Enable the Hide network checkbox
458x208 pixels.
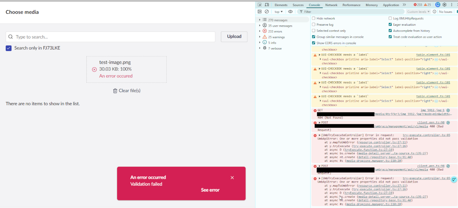pyautogui.click(x=314, y=18)
